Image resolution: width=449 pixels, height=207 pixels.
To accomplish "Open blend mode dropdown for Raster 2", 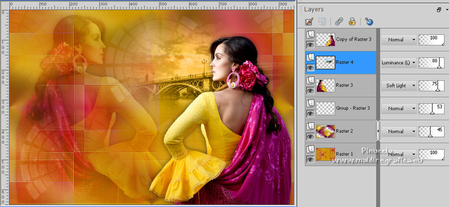I will tap(399, 131).
